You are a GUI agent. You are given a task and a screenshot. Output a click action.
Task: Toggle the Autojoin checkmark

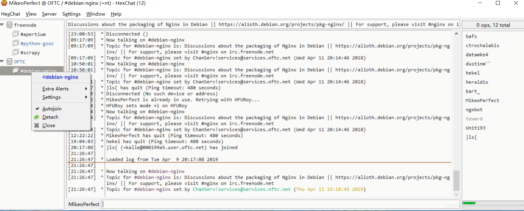tap(38, 109)
